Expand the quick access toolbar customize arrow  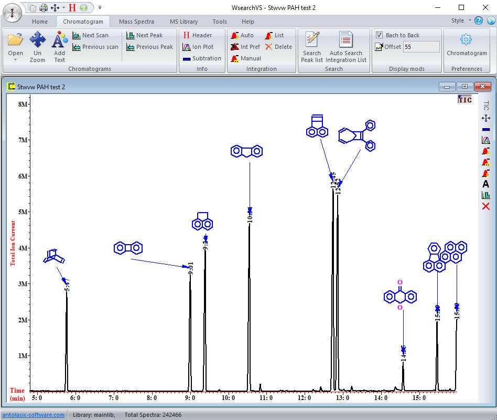[100, 8]
